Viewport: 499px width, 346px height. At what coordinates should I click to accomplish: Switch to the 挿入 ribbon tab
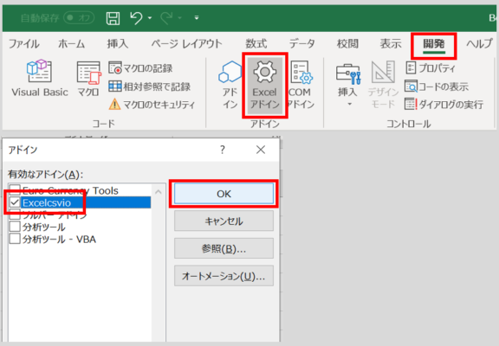point(118,44)
